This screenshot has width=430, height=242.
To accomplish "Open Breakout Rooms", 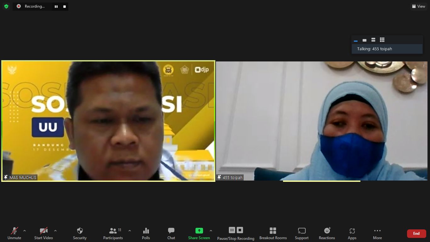I will coord(273,233).
